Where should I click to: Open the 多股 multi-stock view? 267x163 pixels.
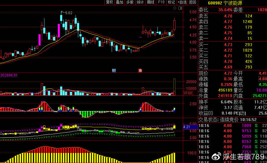click(130, 2)
